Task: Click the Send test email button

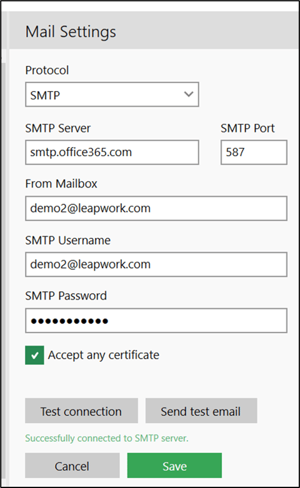Action: coord(201,411)
